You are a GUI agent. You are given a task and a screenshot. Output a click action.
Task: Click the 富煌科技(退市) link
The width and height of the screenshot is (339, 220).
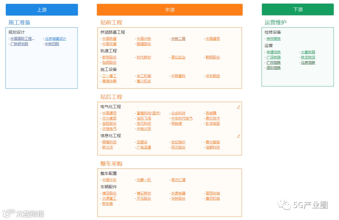click(148, 113)
